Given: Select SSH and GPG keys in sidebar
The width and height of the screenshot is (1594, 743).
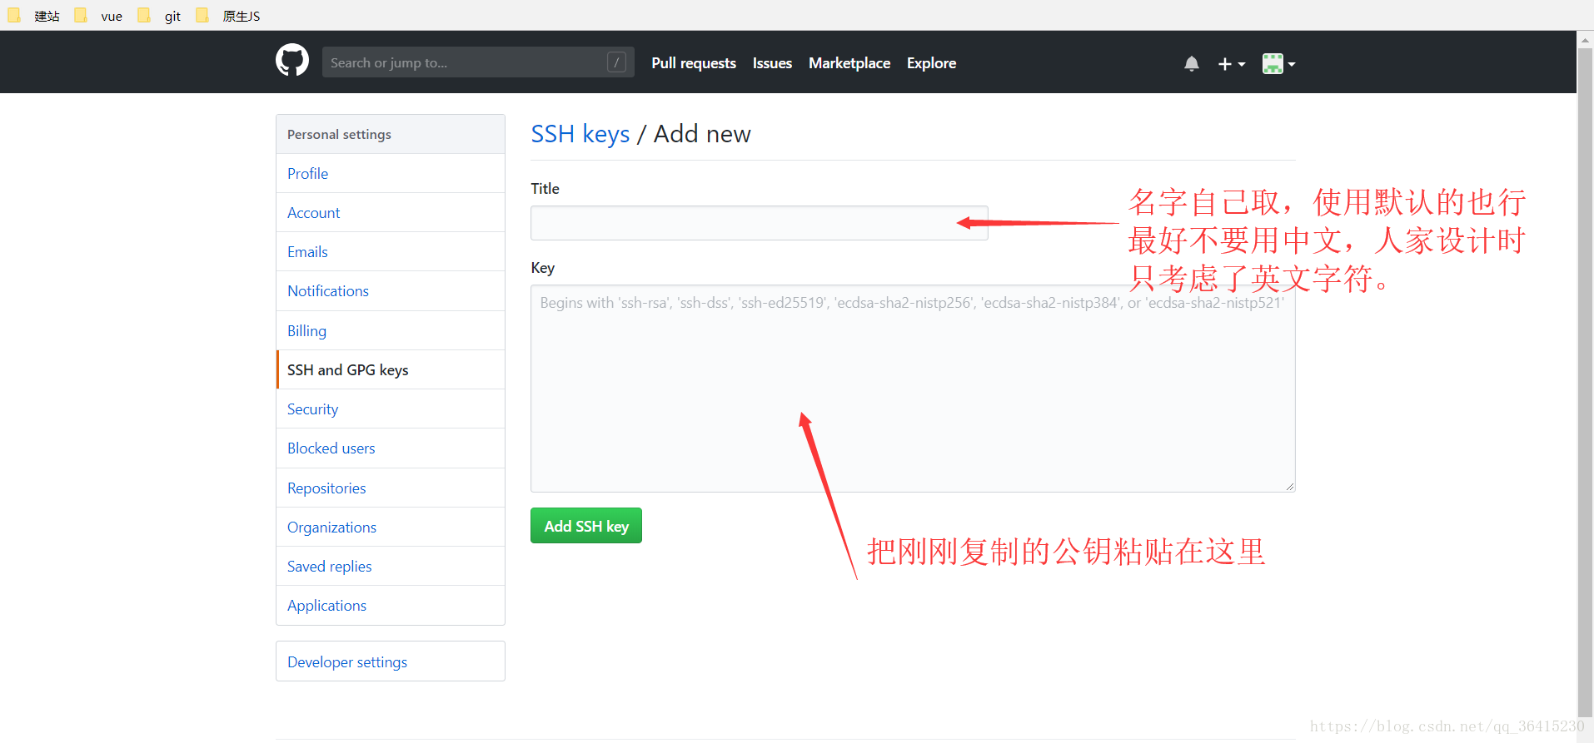Looking at the screenshot, I should click(391, 369).
